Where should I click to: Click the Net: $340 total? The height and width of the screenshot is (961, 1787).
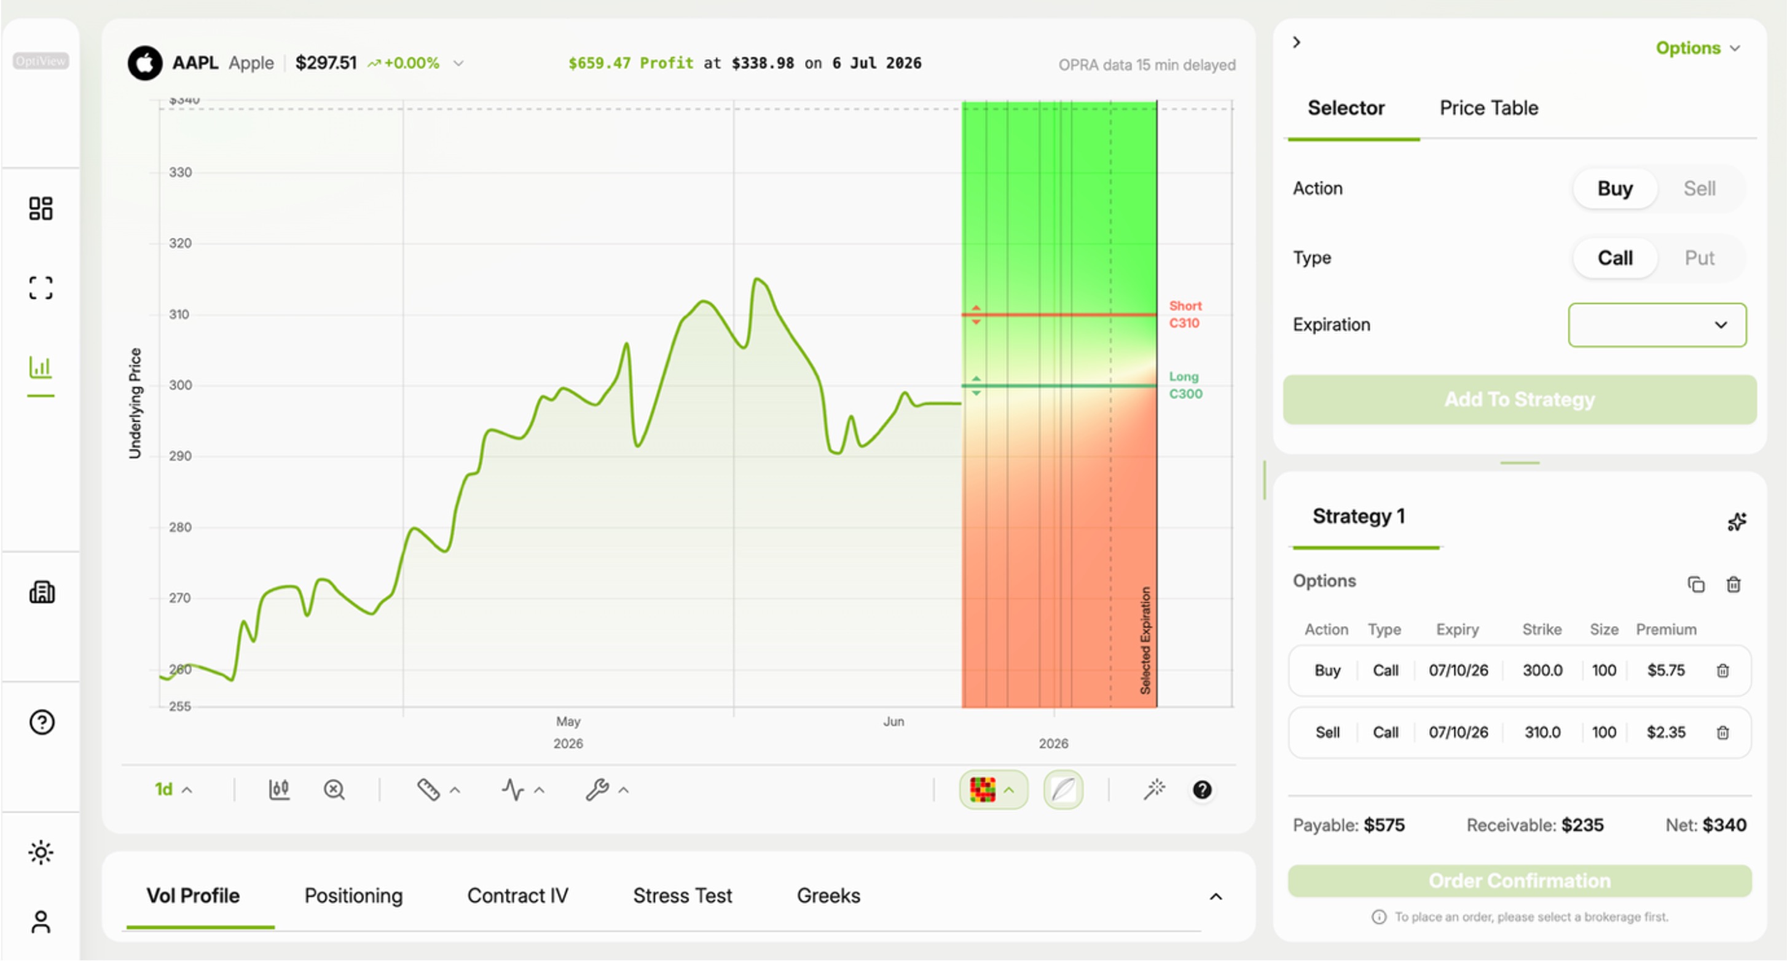click(x=1705, y=825)
